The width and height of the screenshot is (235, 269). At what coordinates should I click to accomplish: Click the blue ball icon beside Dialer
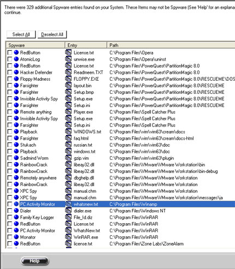click(x=16, y=211)
